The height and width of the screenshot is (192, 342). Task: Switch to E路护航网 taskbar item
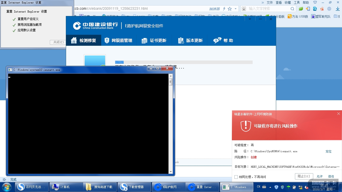click(168, 187)
